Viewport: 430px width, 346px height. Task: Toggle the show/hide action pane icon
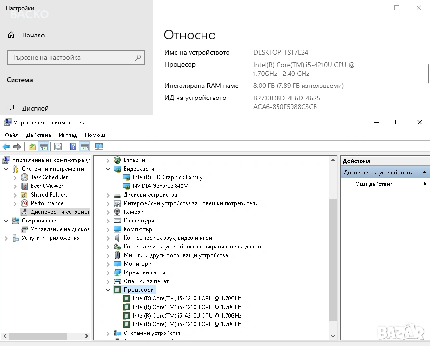85,147
